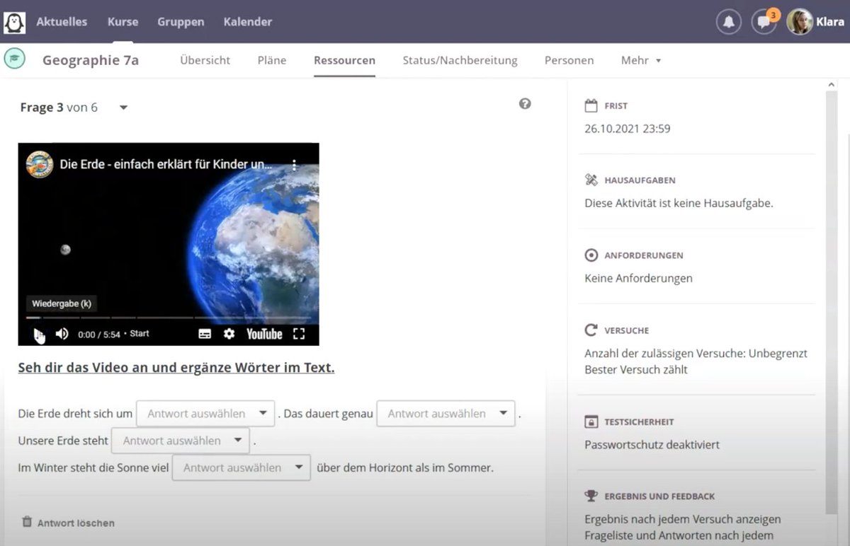Click the video title 'Die Erde - einfach erklärt'

165,164
